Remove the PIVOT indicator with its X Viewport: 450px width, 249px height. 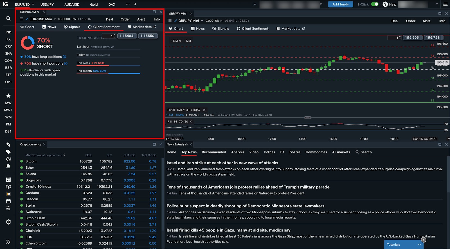(x=204, y=110)
